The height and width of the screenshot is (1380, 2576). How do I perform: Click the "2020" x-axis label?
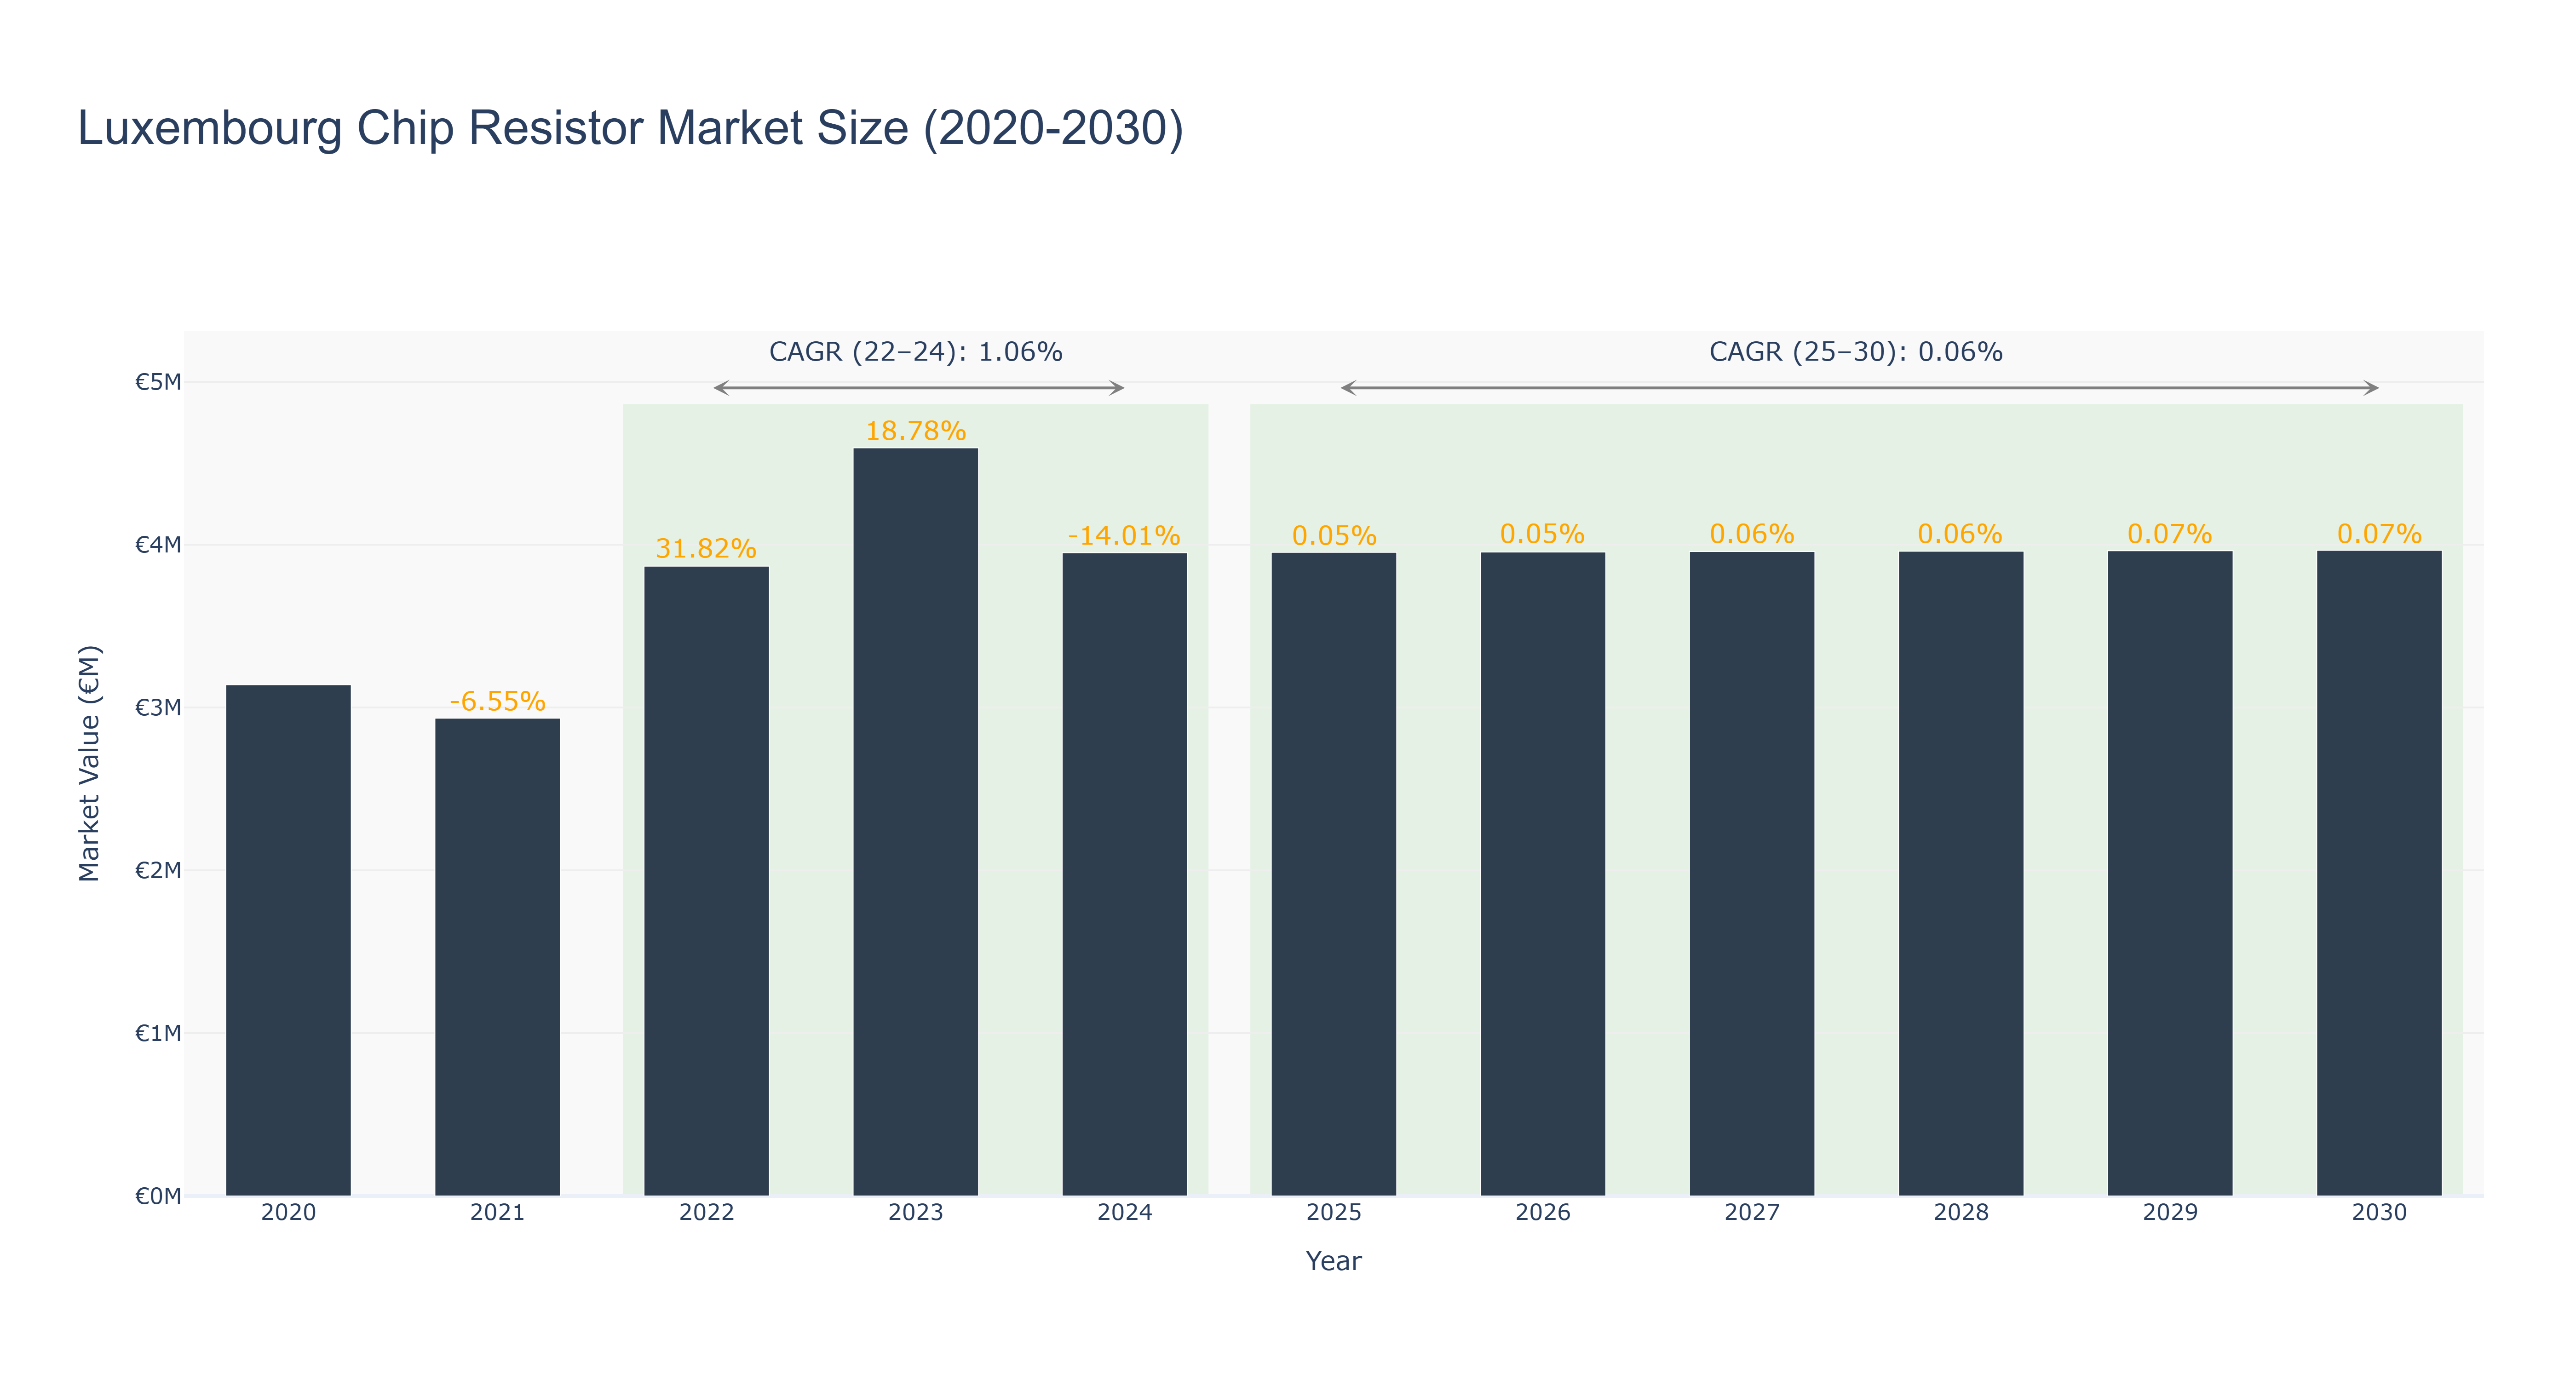288,1213
